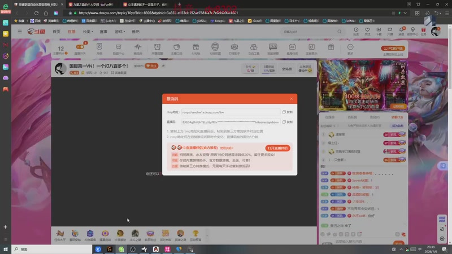Viewport: 452px width, 254px height.
Task: Copy the 直播码 stream key
Action: pos(288,122)
